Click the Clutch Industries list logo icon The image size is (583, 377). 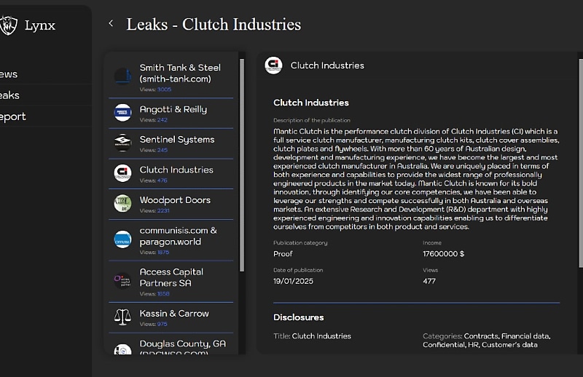point(122,173)
